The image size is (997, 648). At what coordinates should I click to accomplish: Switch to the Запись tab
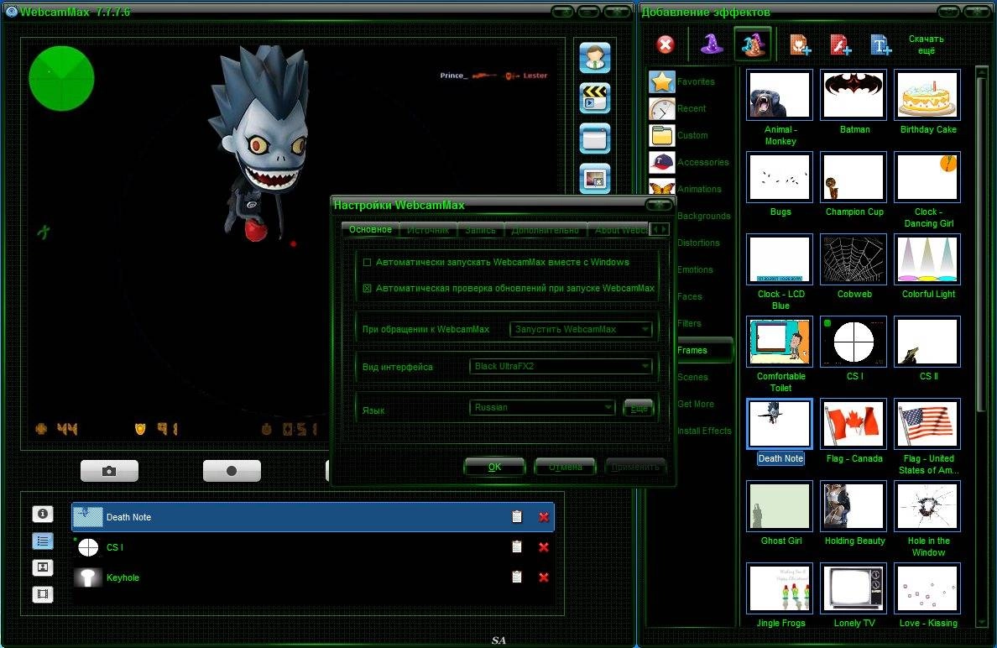(x=480, y=230)
